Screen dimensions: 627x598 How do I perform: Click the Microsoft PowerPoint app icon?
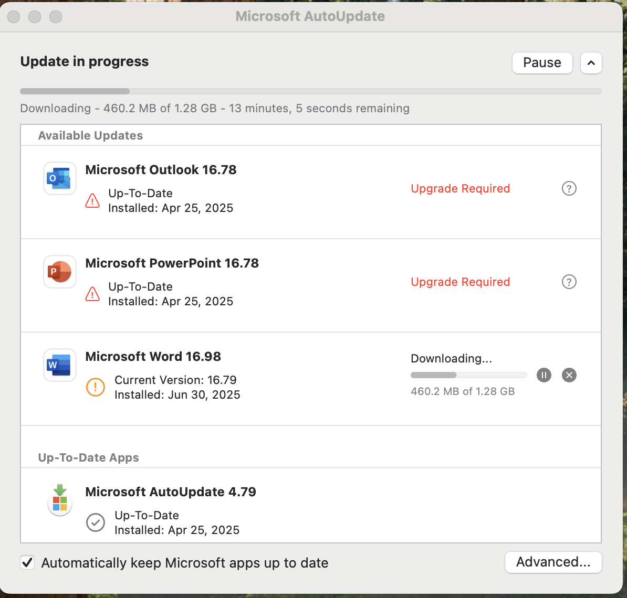click(59, 272)
